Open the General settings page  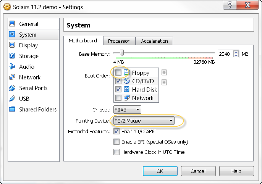(34, 24)
